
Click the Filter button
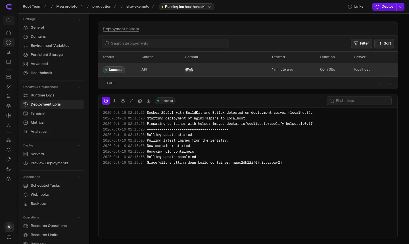(x=361, y=43)
